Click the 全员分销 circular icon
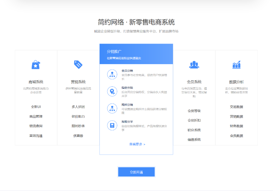This screenshot has height=191, width=278. (x=112, y=75)
